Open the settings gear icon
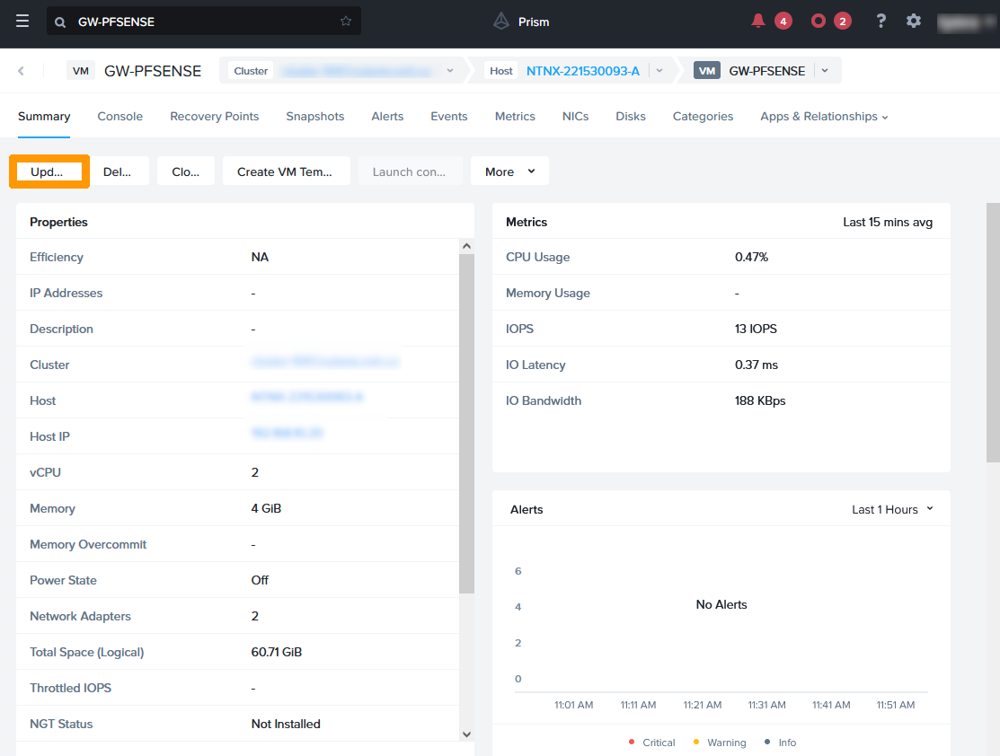Screen dimensions: 1000x756 (914, 21)
